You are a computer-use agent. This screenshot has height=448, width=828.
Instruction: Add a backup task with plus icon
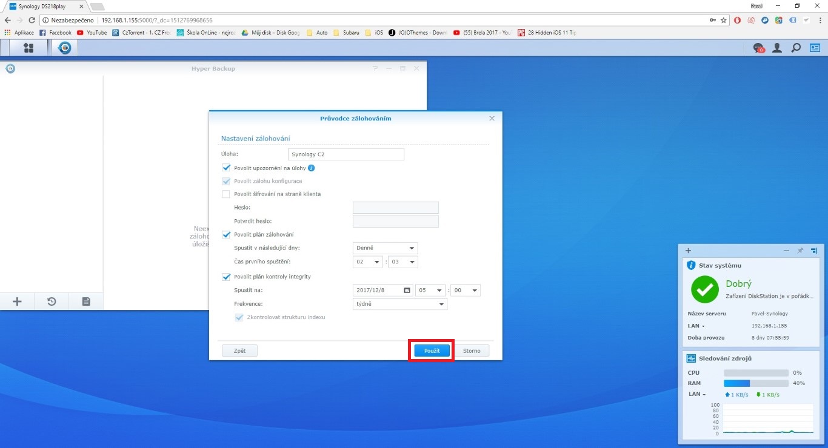(17, 301)
